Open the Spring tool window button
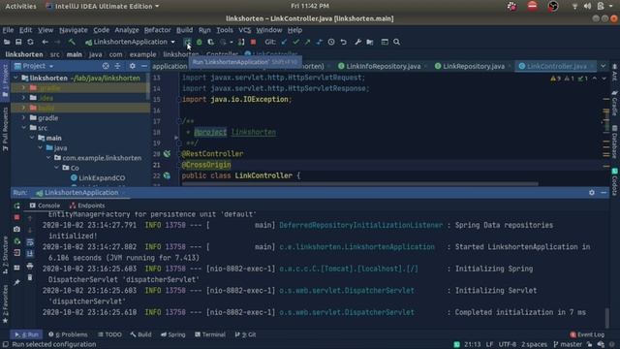Viewport: 620px width, 349px height. pos(172,334)
